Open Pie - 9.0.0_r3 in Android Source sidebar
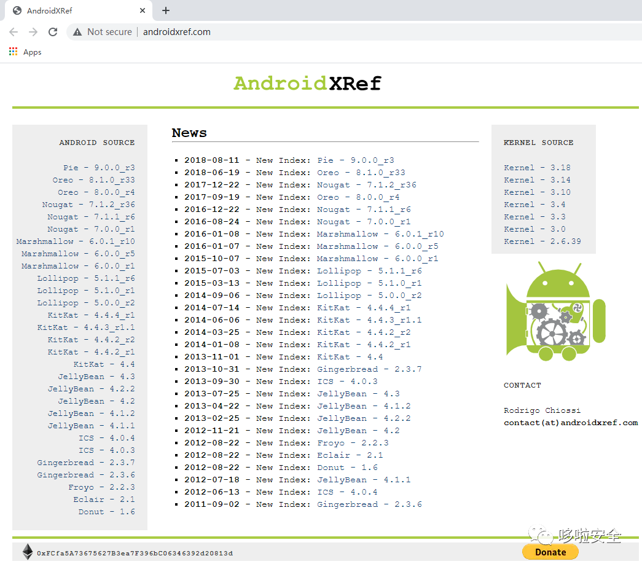This screenshot has width=642, height=564. coord(99,168)
